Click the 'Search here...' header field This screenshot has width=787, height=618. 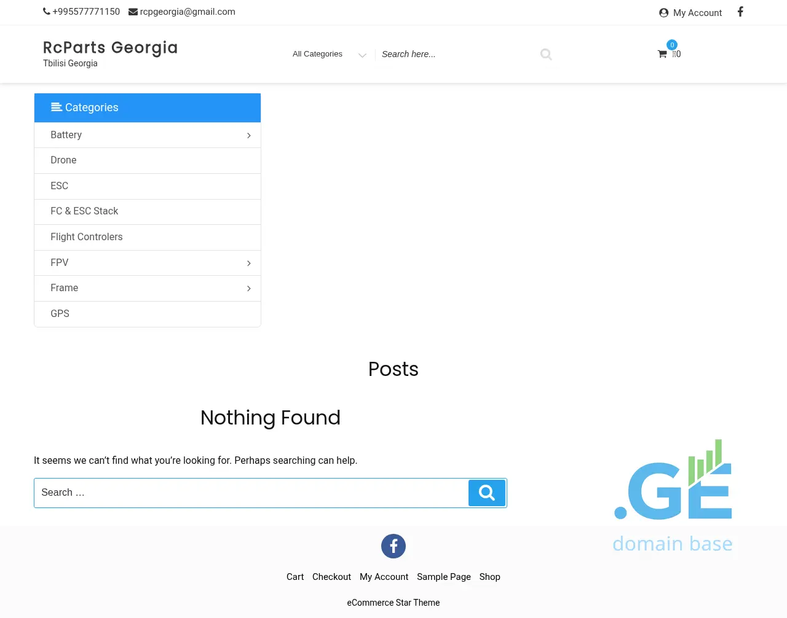[x=455, y=54]
